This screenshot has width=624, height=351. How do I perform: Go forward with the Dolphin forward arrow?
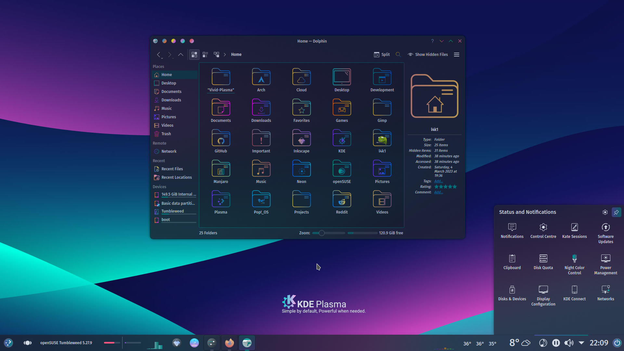[169, 55]
